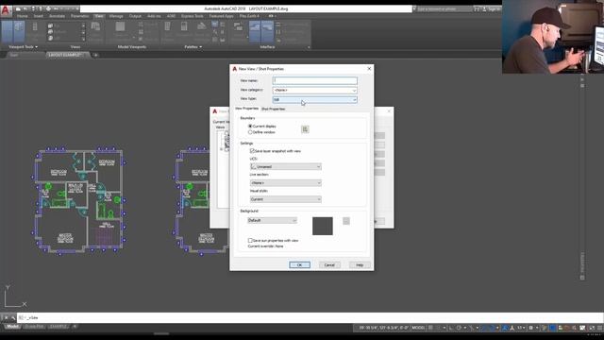
Task: Open the Background dropdown showing Default
Action: tap(272, 220)
